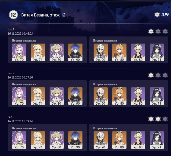Open level 74 blonde character in Hall 1
171x156 pixels.
(x=38, y=52)
